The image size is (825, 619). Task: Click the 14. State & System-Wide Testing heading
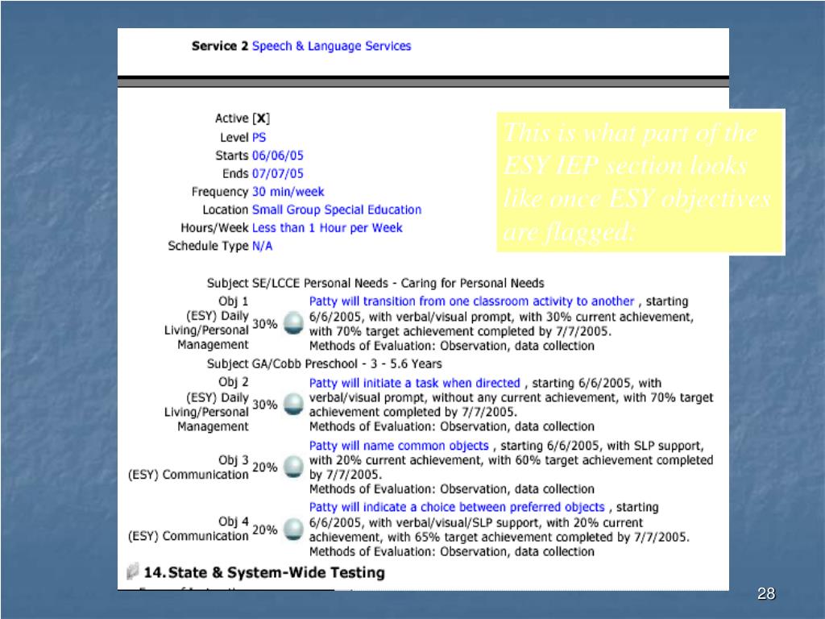264,572
